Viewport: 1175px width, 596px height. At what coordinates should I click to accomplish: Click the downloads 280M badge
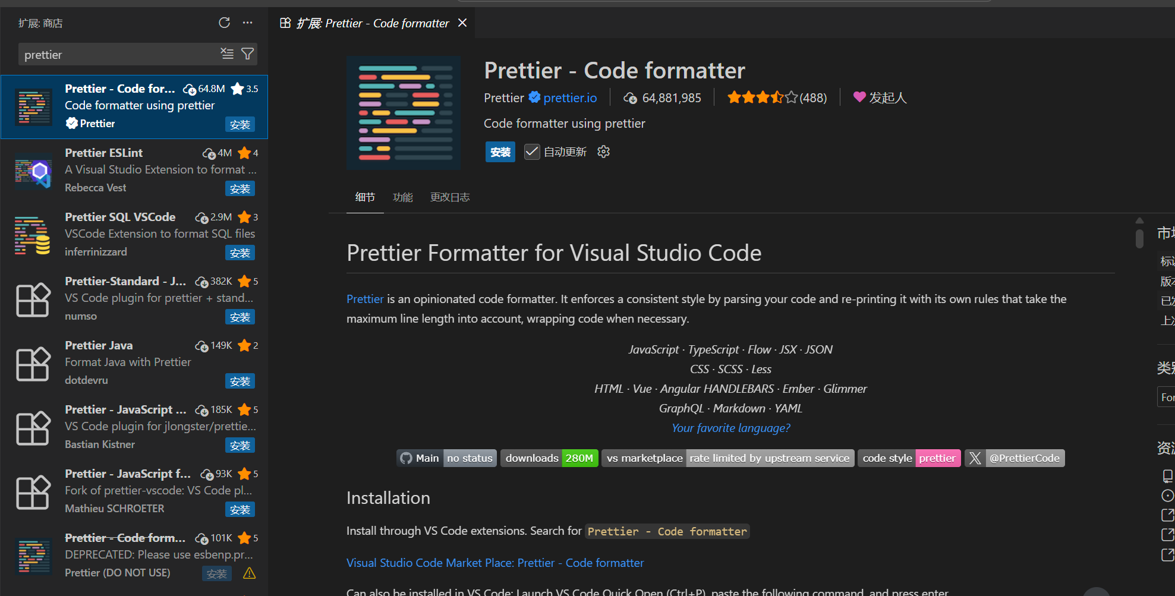(x=549, y=458)
